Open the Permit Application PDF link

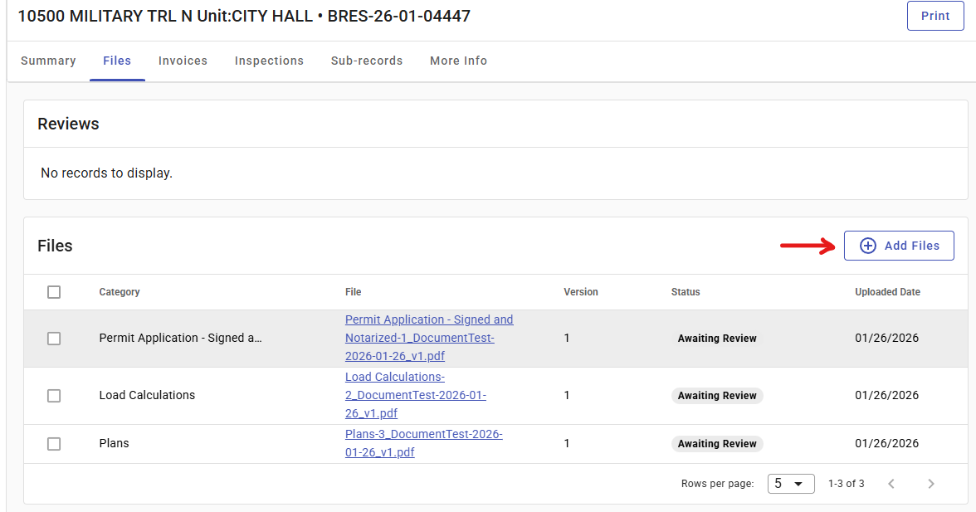click(x=428, y=338)
